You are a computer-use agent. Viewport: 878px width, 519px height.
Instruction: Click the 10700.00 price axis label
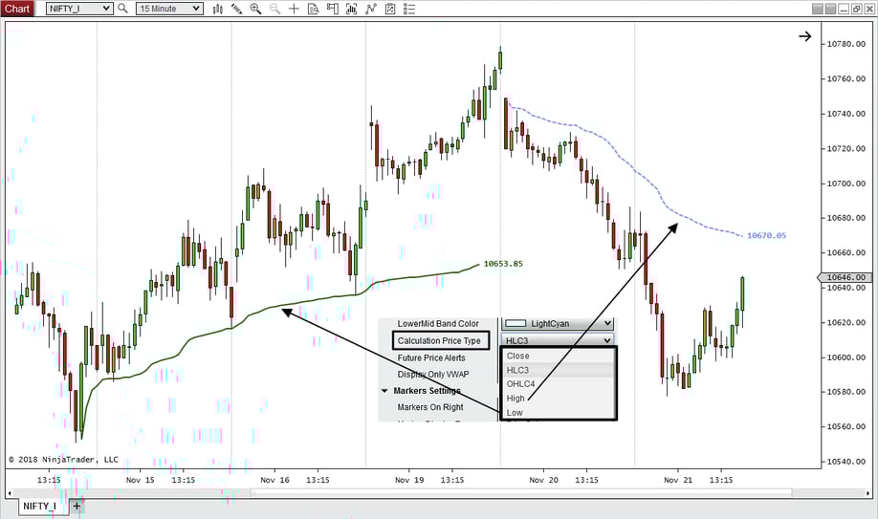coord(846,184)
